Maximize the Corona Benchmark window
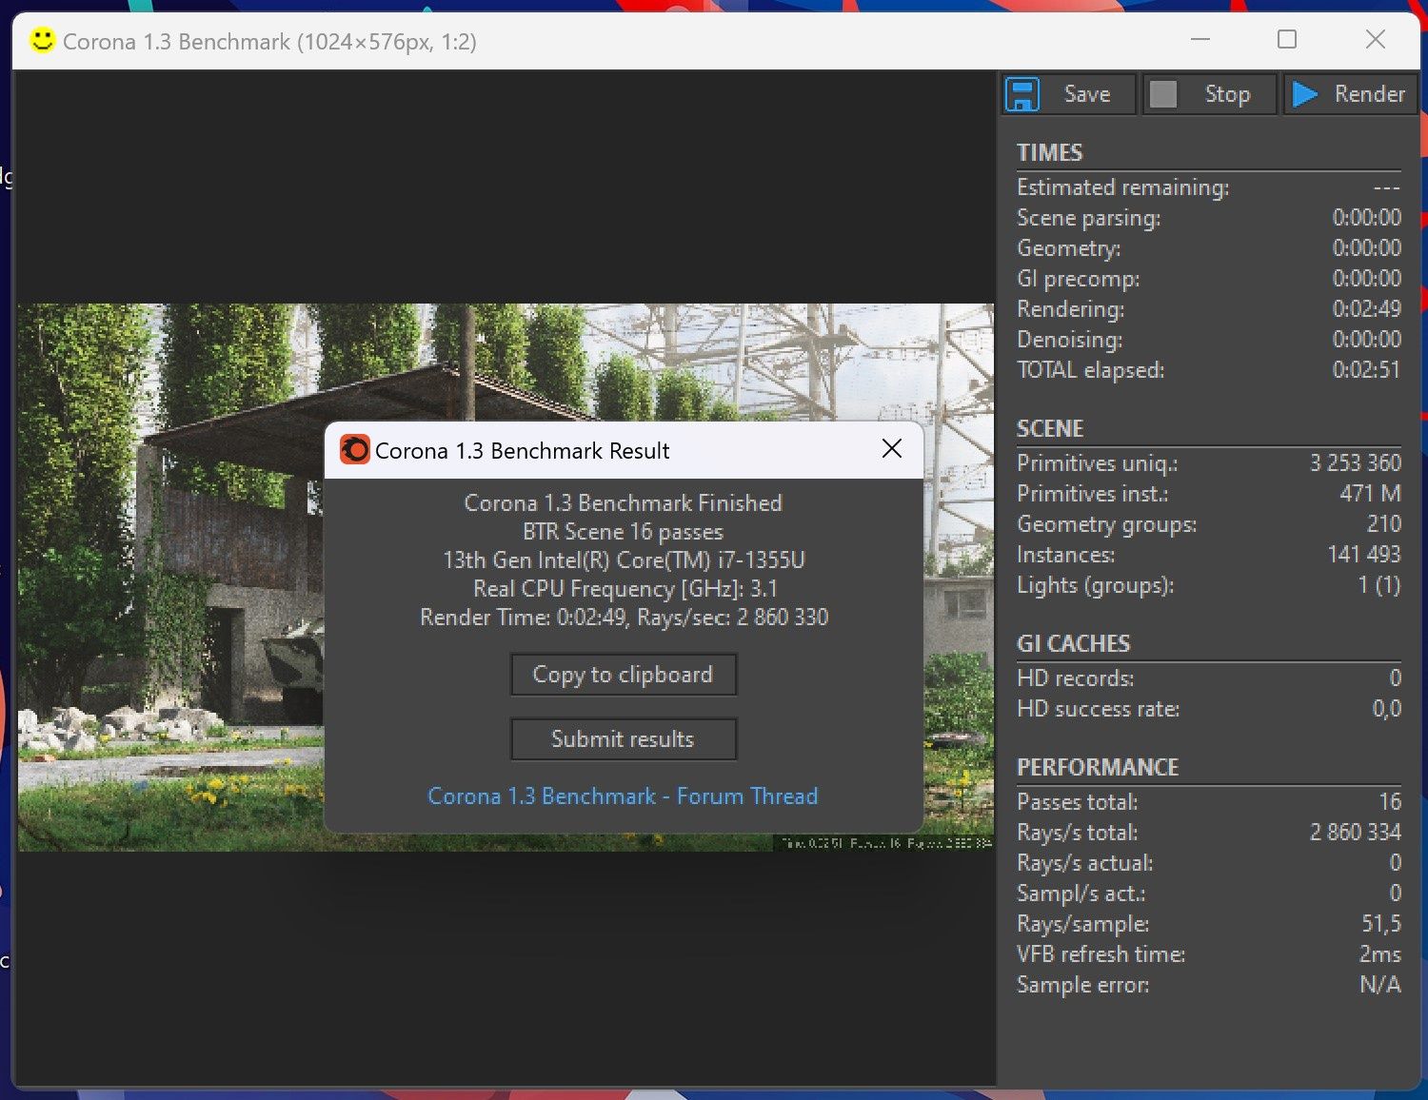 pyautogui.click(x=1287, y=40)
